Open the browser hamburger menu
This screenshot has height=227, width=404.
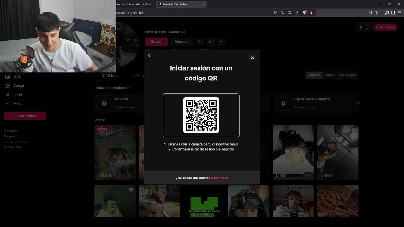399,13
